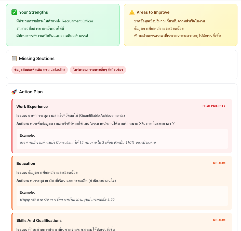Click the MEDIUM badge on Skills And Qualifications
The height and width of the screenshot is (231, 241).
[x=219, y=220]
